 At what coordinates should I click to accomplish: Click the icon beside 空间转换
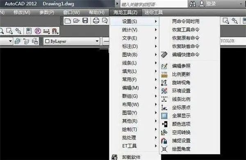[164, 133]
